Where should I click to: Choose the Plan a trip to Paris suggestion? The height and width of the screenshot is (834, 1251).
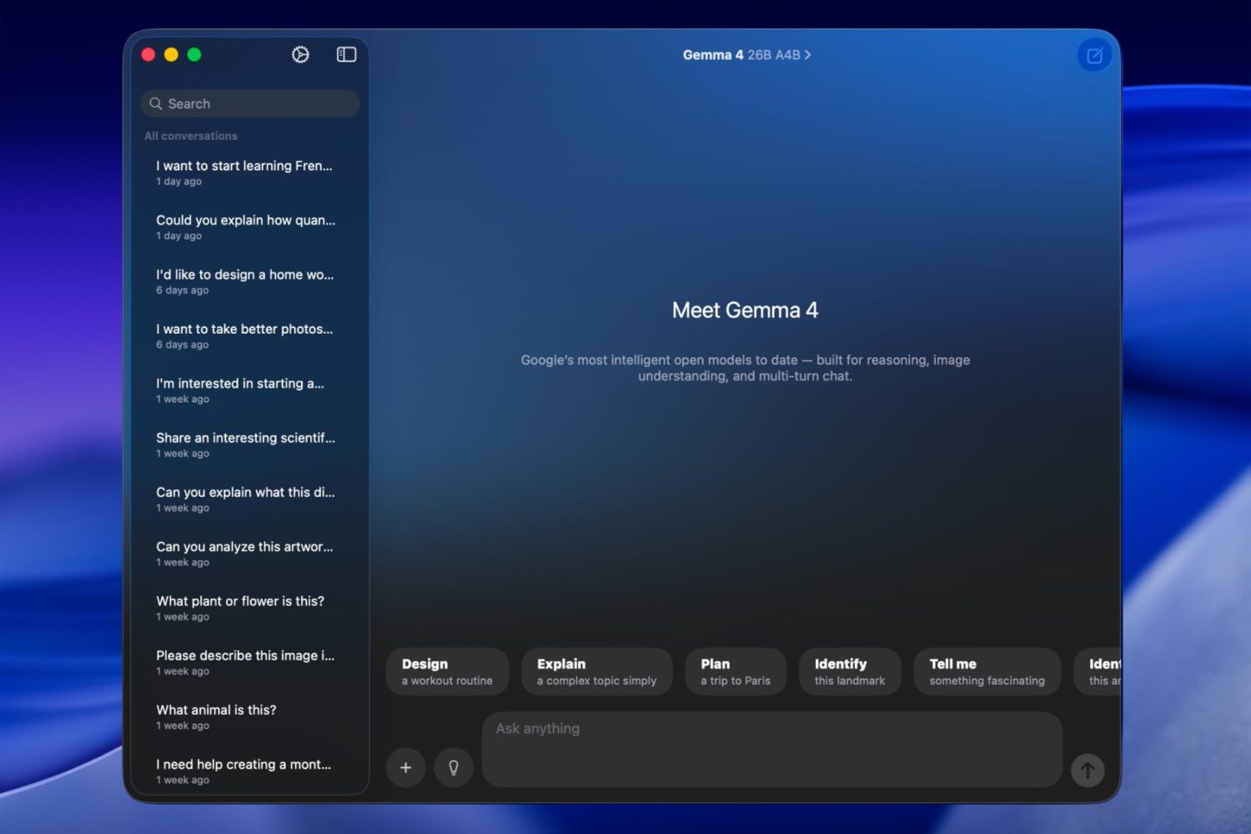[x=736, y=671]
